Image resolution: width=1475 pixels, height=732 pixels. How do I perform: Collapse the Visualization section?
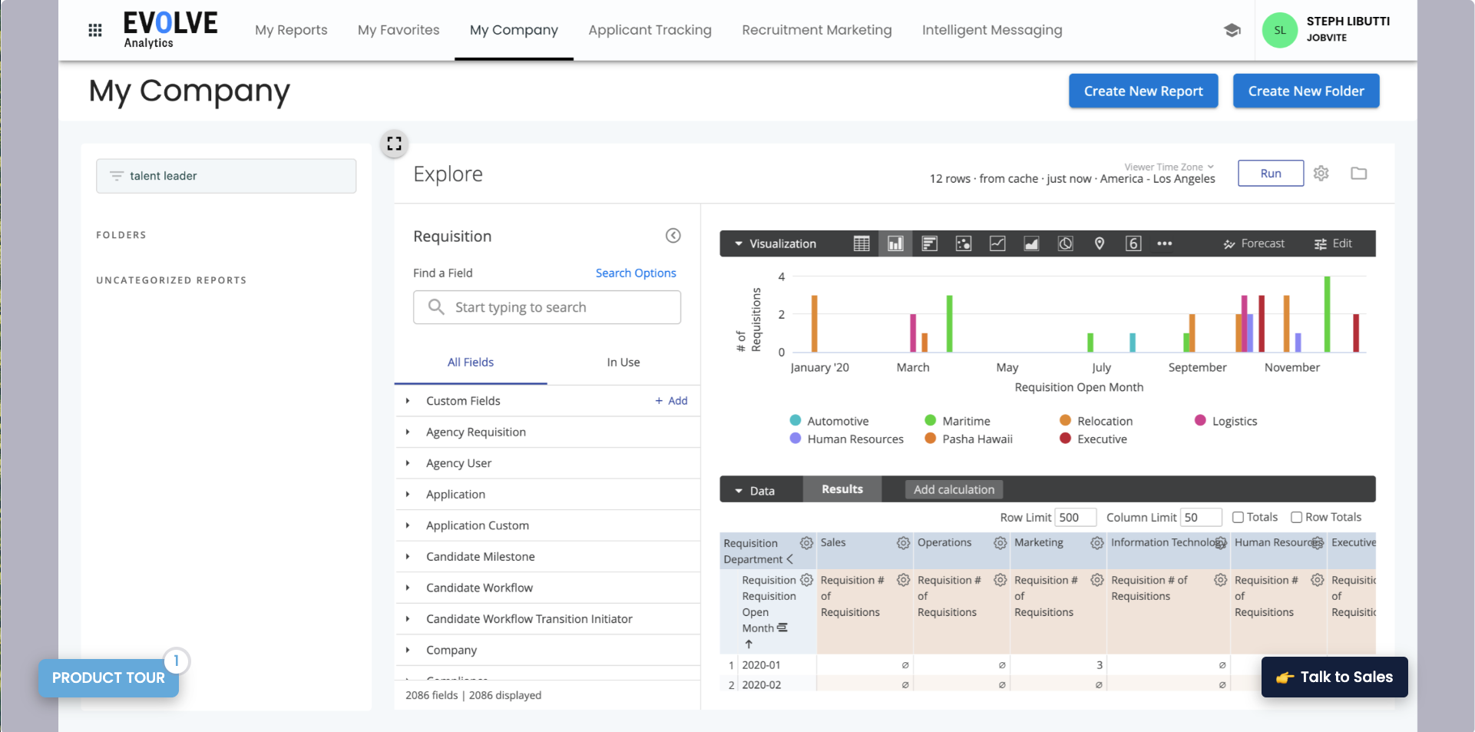(738, 243)
